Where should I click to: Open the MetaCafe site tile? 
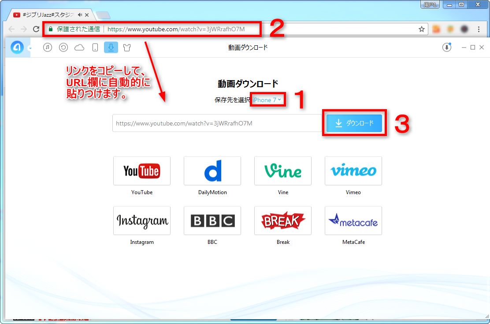coord(353,221)
